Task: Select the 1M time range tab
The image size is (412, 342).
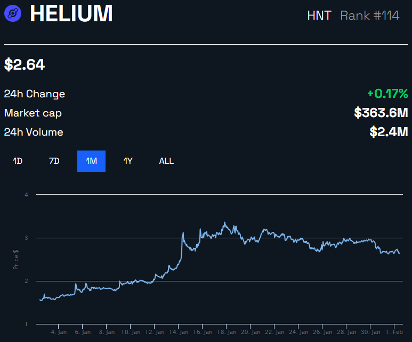Action: 92,161
